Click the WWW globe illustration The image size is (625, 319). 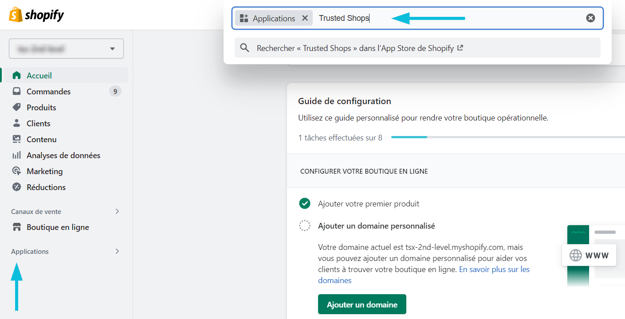[x=589, y=255]
